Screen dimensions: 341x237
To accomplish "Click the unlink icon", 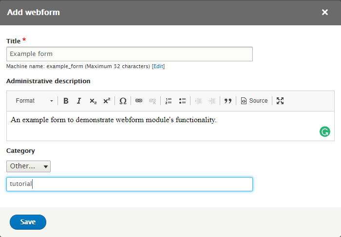I will pos(152,101).
